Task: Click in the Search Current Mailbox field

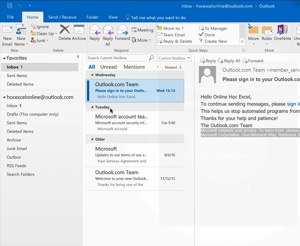Action: tap(117, 58)
